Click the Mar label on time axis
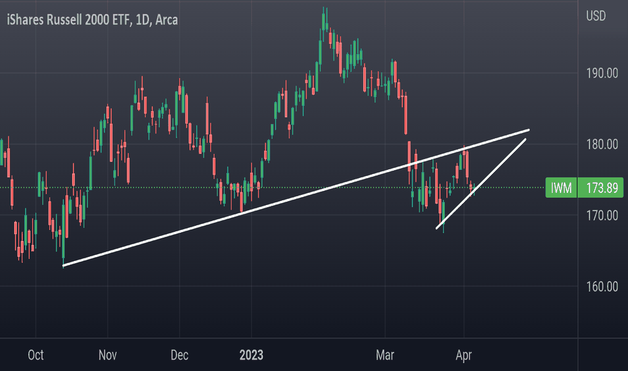Viewport: 628px width, 371px height. [385, 355]
